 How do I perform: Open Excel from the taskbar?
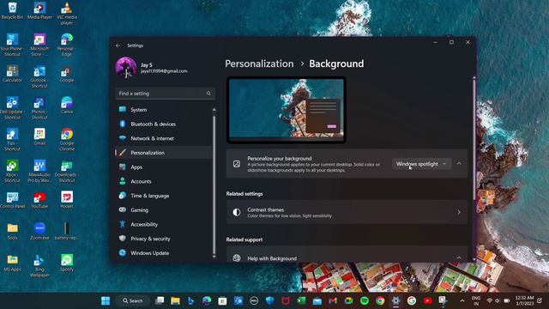click(301, 300)
